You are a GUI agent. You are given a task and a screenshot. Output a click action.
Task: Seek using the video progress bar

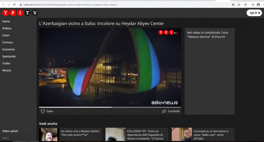110,107
